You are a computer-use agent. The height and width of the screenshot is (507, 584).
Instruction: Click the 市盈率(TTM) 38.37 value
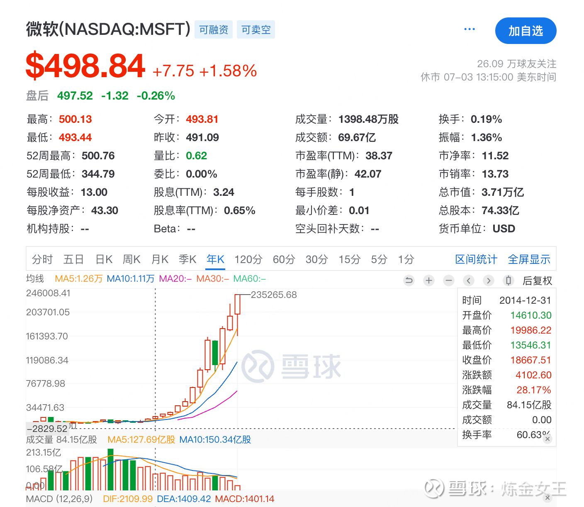[379, 156]
